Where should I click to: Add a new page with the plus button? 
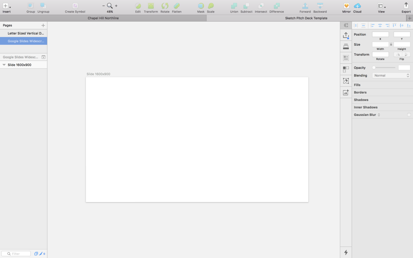[43, 25]
